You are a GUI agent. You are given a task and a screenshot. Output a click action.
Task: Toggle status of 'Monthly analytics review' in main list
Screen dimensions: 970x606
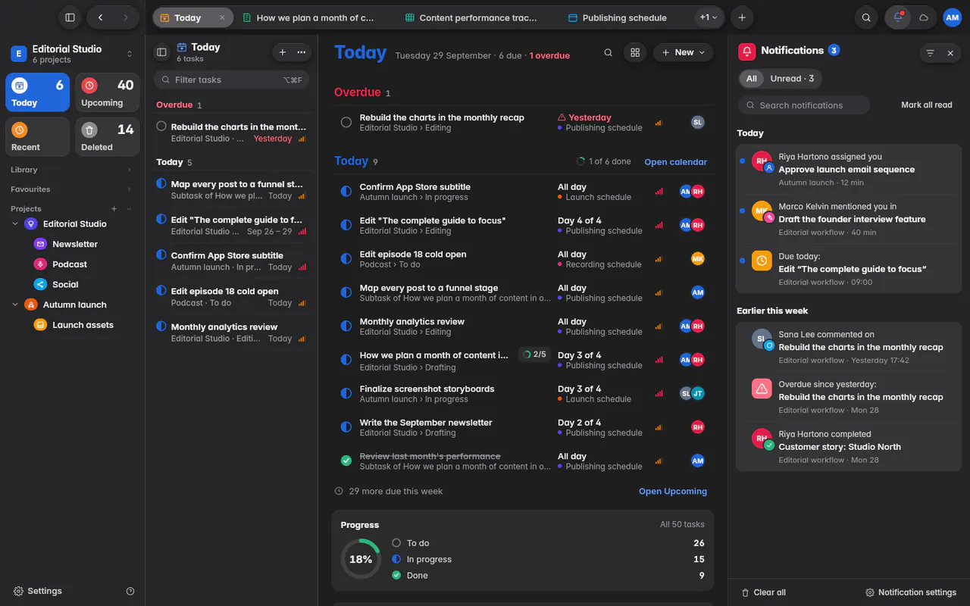point(346,326)
